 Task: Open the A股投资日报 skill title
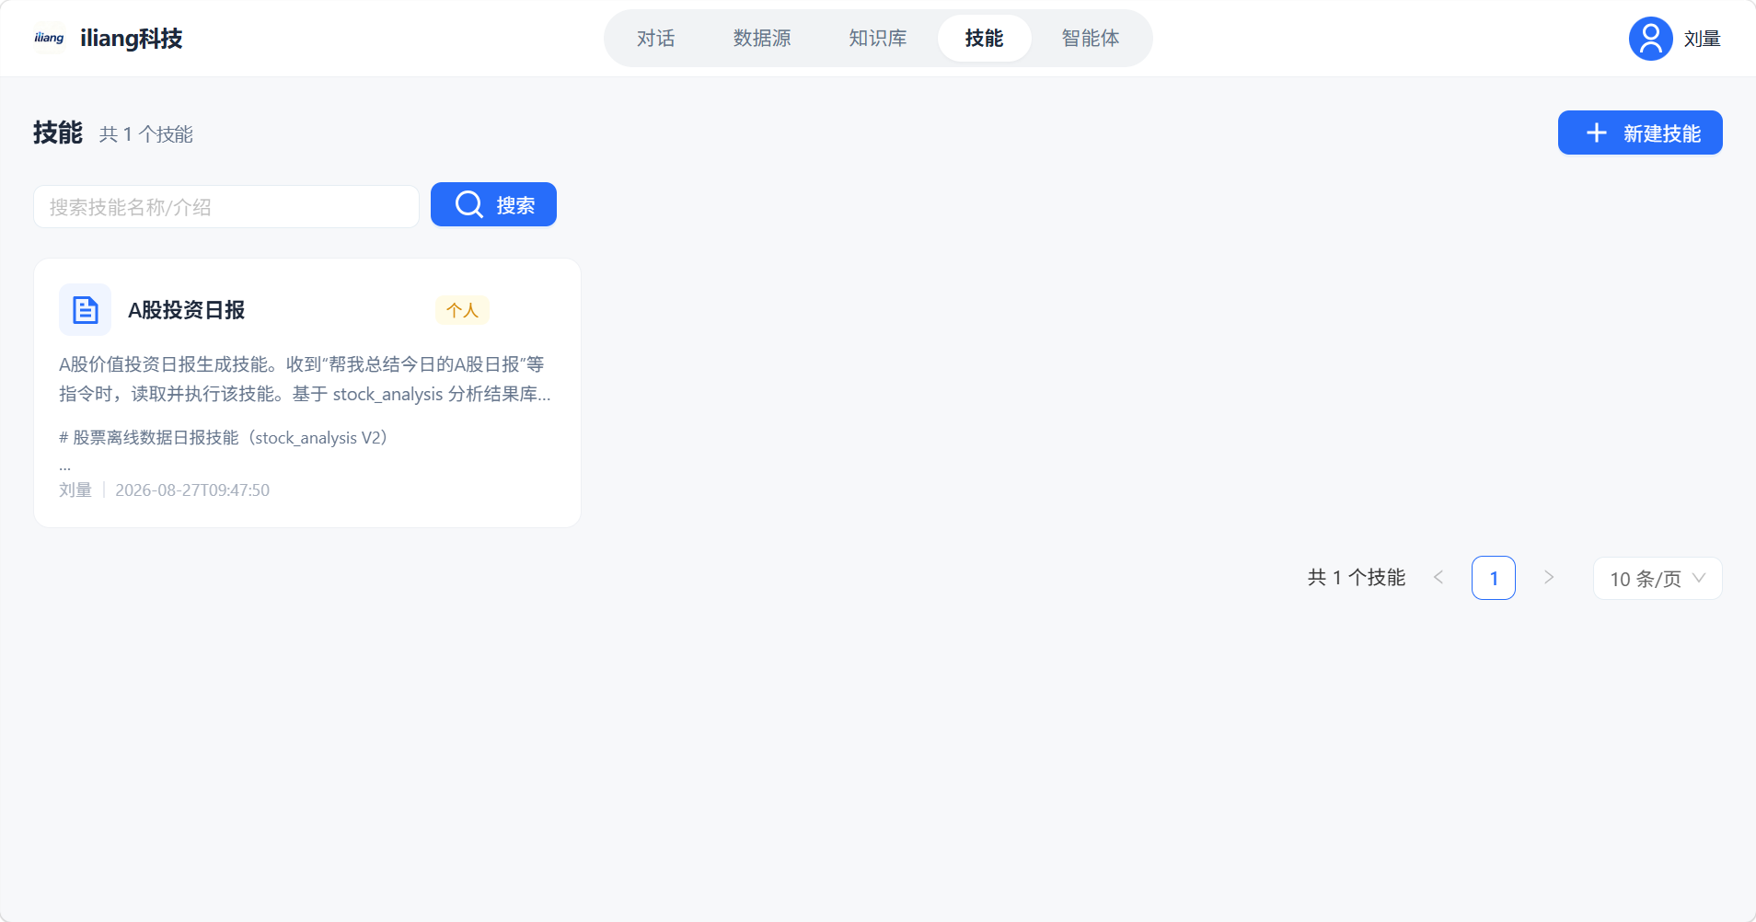tap(186, 310)
